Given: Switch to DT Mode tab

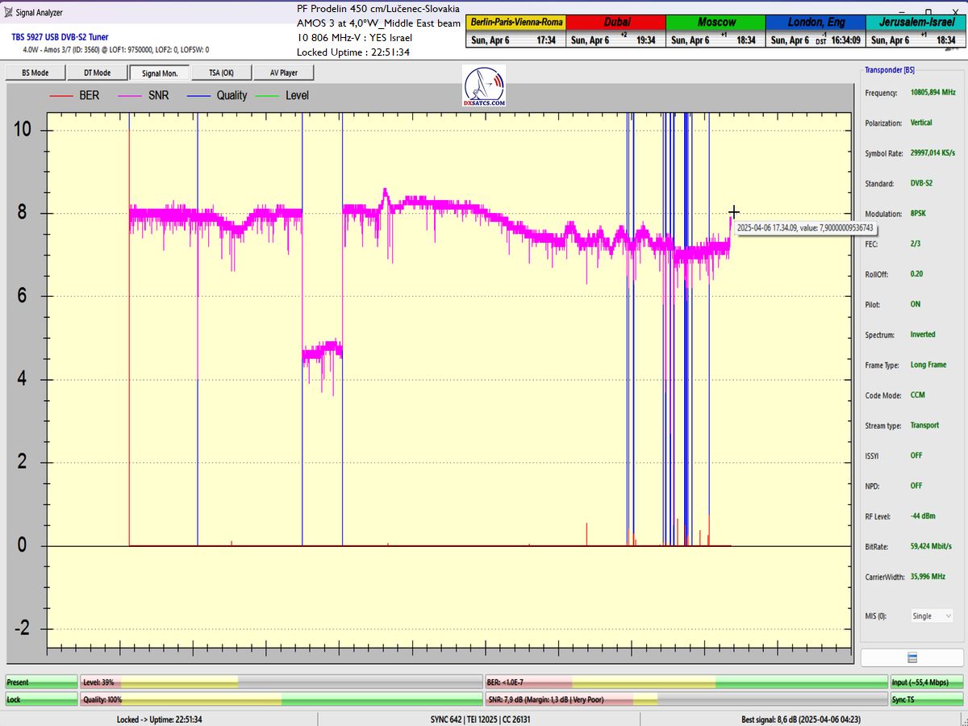Looking at the screenshot, I should 97,73.
